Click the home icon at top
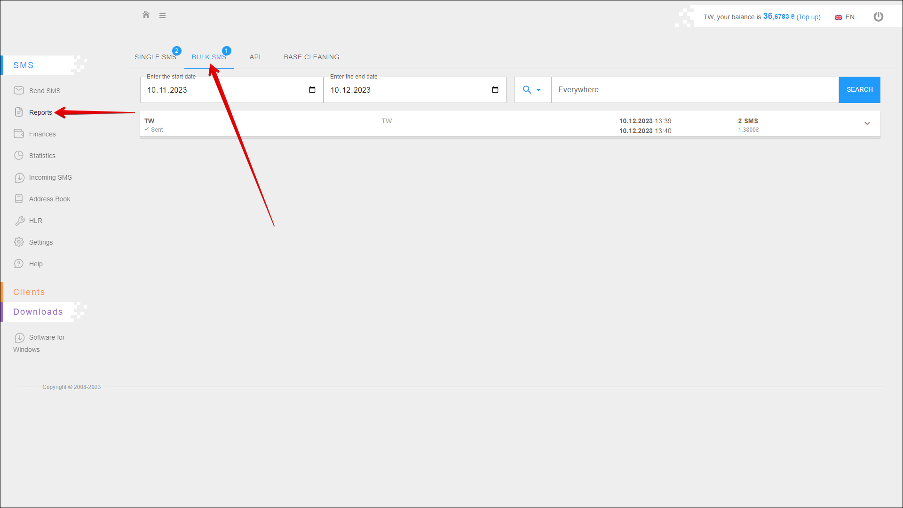Viewport: 903px width, 508px height. (x=146, y=15)
